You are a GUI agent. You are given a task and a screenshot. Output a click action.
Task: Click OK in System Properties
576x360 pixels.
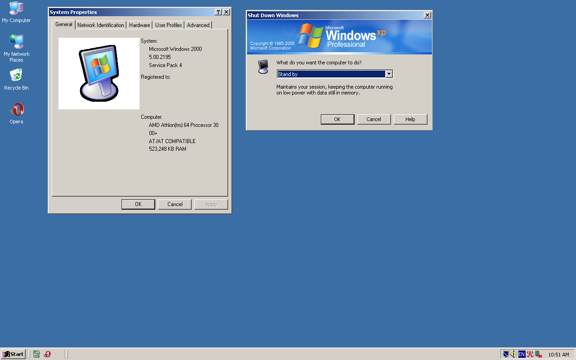click(x=138, y=204)
